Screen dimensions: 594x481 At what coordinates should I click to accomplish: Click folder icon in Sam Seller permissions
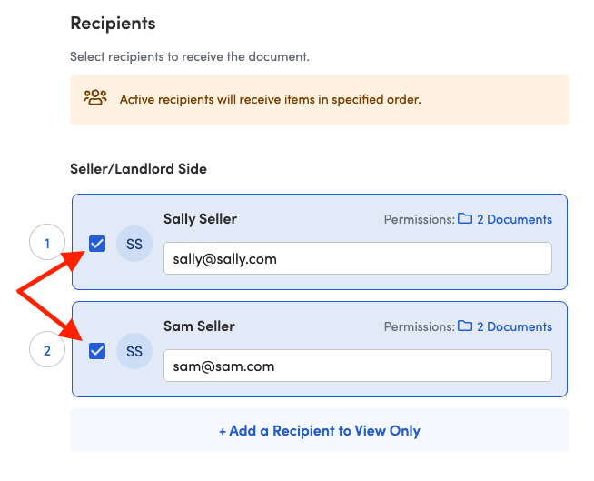465,326
